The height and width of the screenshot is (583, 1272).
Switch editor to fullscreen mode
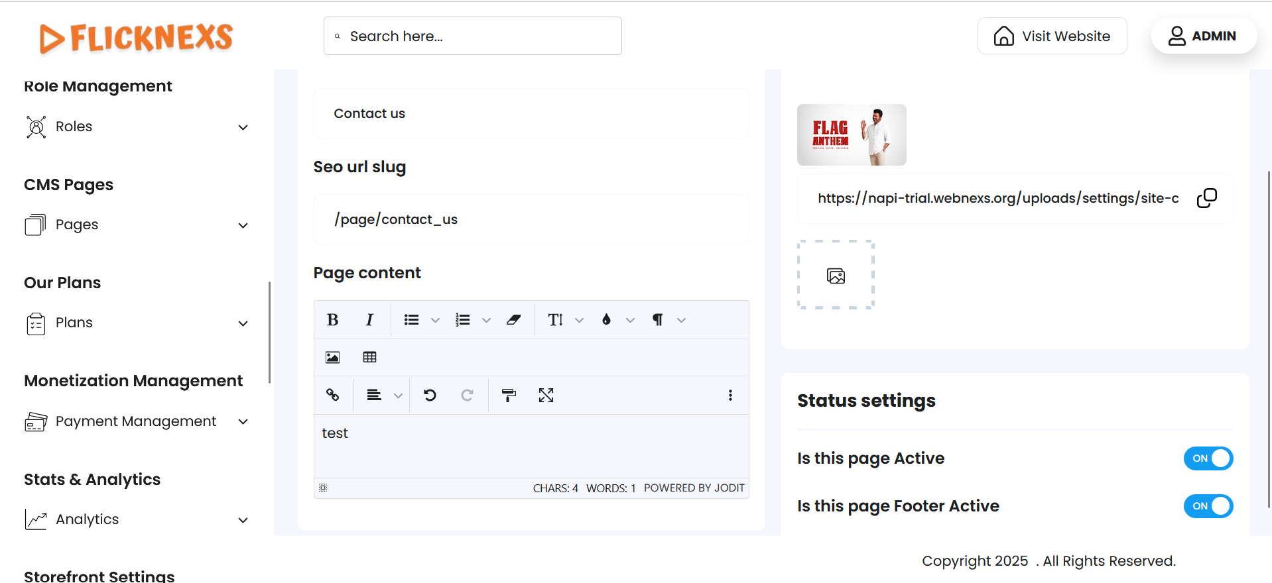(546, 396)
